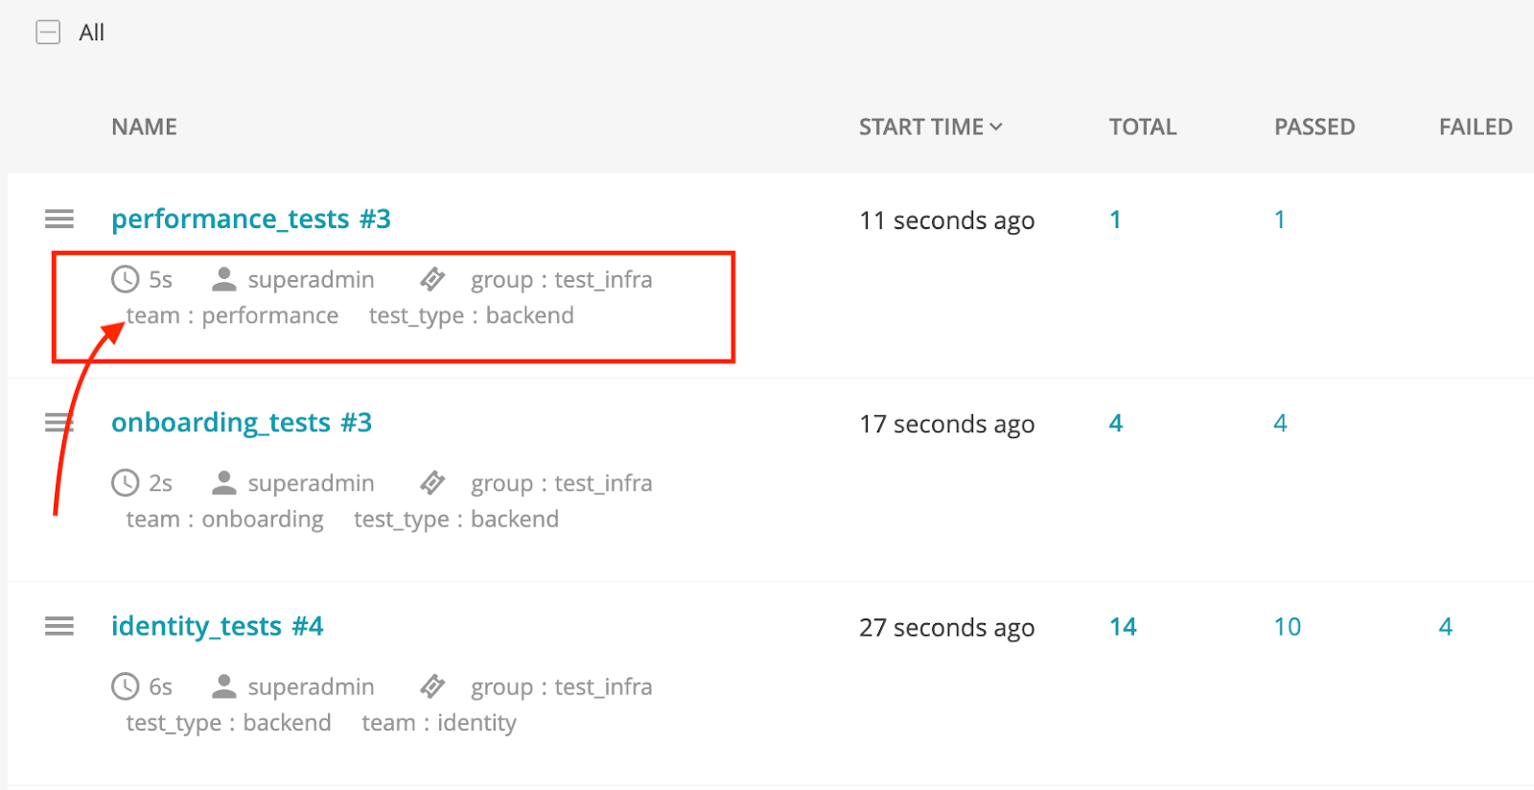Click the tag icon on the onboarding_tests row
Screen dimensions: 1534x790
(431, 482)
